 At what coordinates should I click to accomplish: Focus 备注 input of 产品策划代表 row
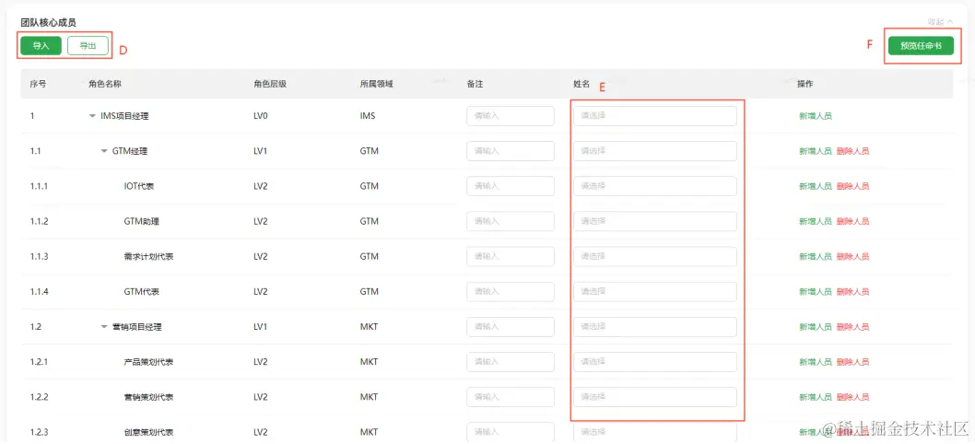point(511,362)
